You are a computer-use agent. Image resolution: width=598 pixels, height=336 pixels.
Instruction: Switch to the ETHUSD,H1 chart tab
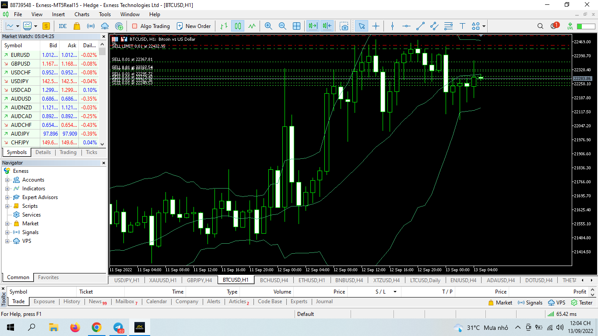coord(312,280)
